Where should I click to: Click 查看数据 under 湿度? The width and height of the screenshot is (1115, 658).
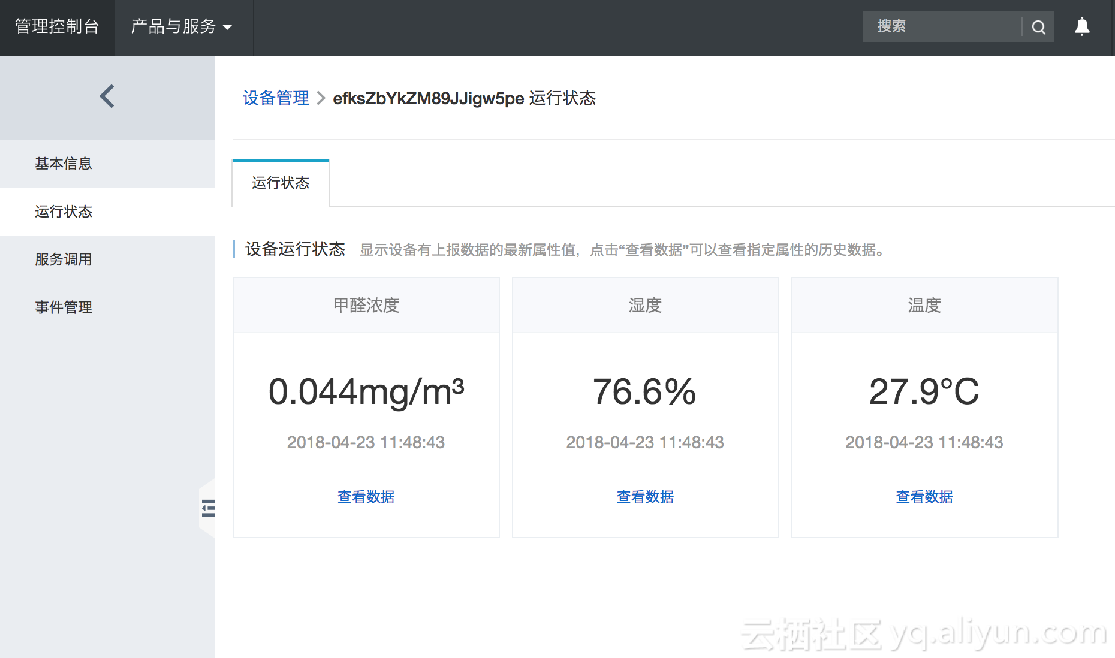point(645,497)
